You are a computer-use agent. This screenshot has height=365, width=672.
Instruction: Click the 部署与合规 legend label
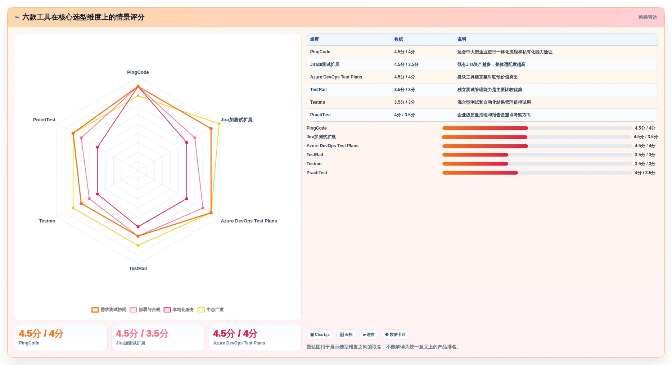click(149, 310)
